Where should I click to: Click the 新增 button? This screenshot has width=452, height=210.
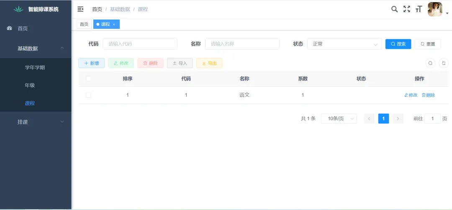coord(91,63)
